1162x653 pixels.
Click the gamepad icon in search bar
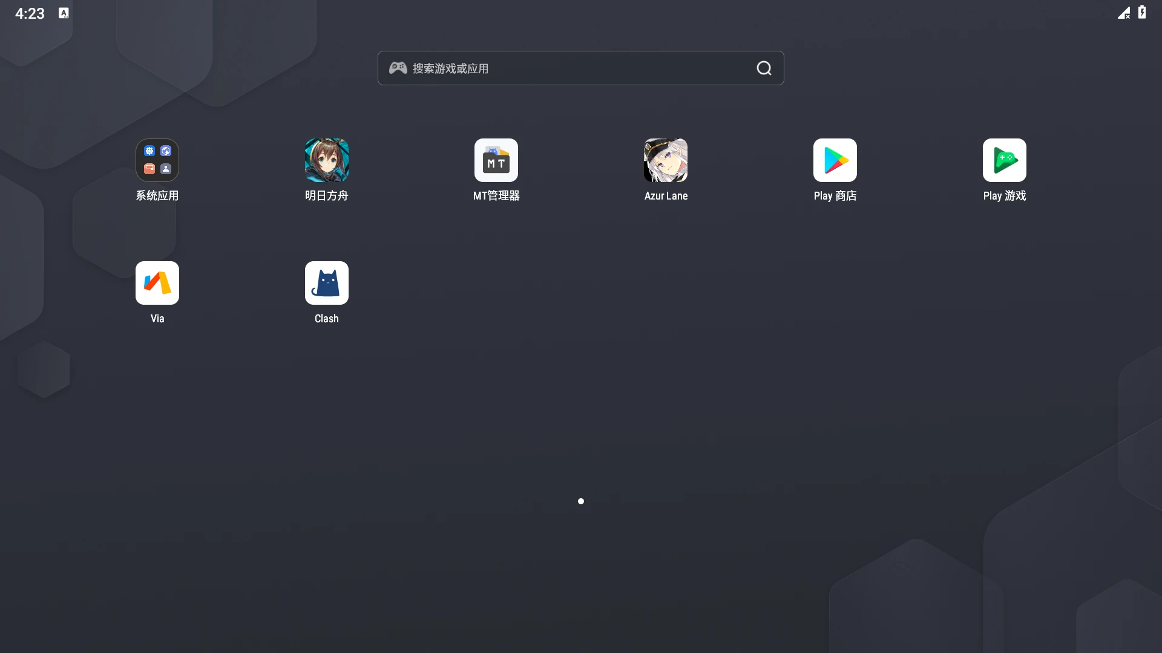click(x=398, y=68)
